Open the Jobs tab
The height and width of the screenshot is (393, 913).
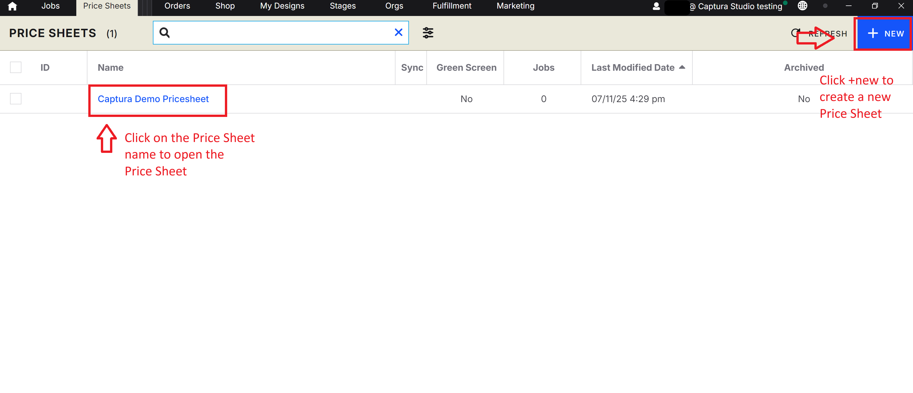(x=50, y=6)
